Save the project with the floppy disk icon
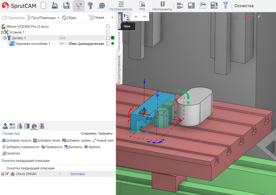This screenshot has height=195, width=276. coord(66,5)
